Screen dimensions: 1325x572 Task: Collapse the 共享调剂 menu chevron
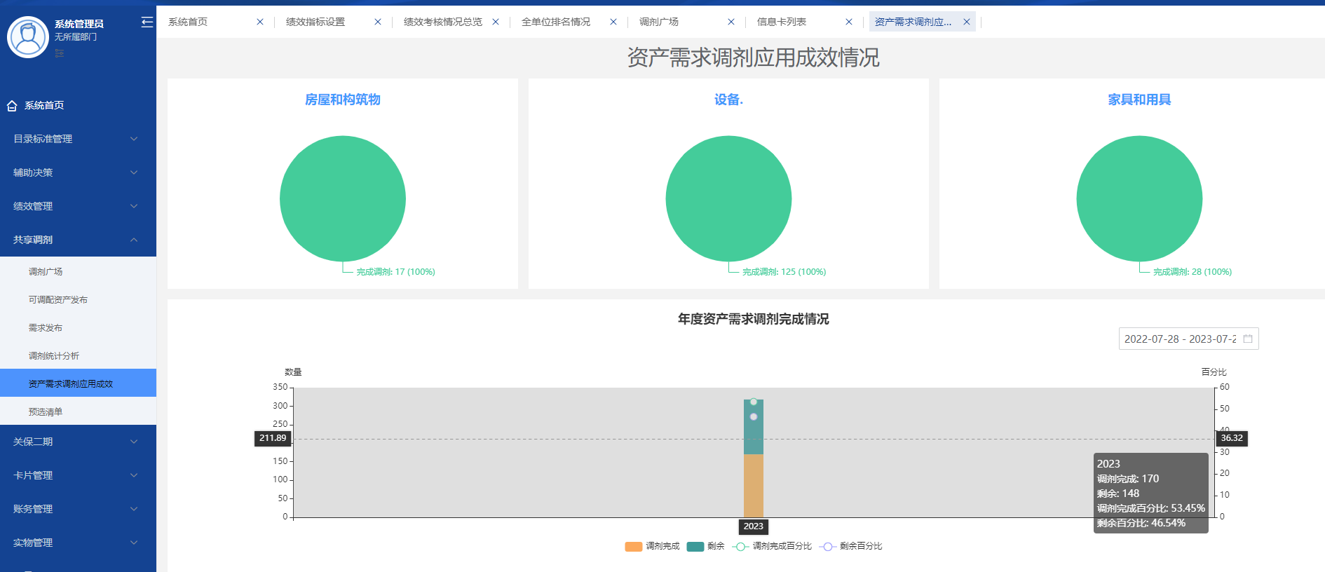click(134, 240)
